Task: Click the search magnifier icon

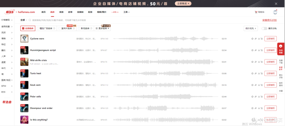Action: pyautogui.click(x=30, y=20)
